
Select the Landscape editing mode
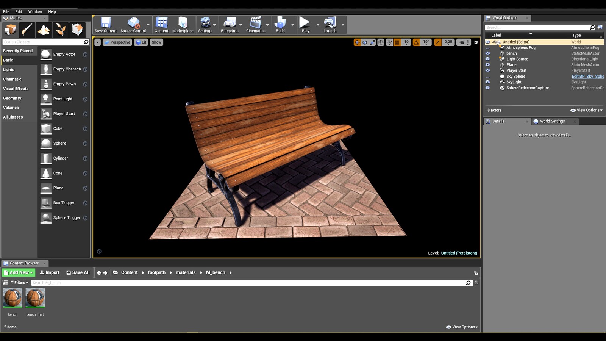tap(44, 30)
